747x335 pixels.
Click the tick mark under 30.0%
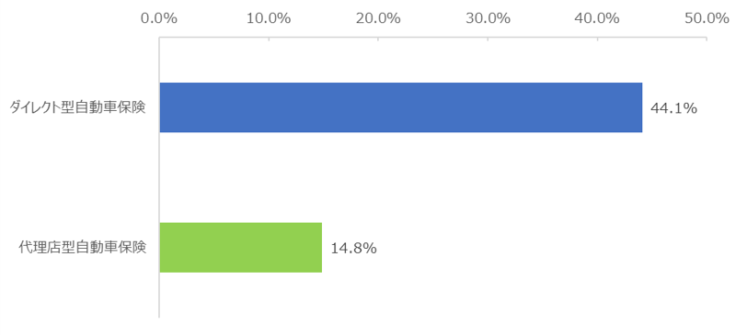tap(488, 39)
